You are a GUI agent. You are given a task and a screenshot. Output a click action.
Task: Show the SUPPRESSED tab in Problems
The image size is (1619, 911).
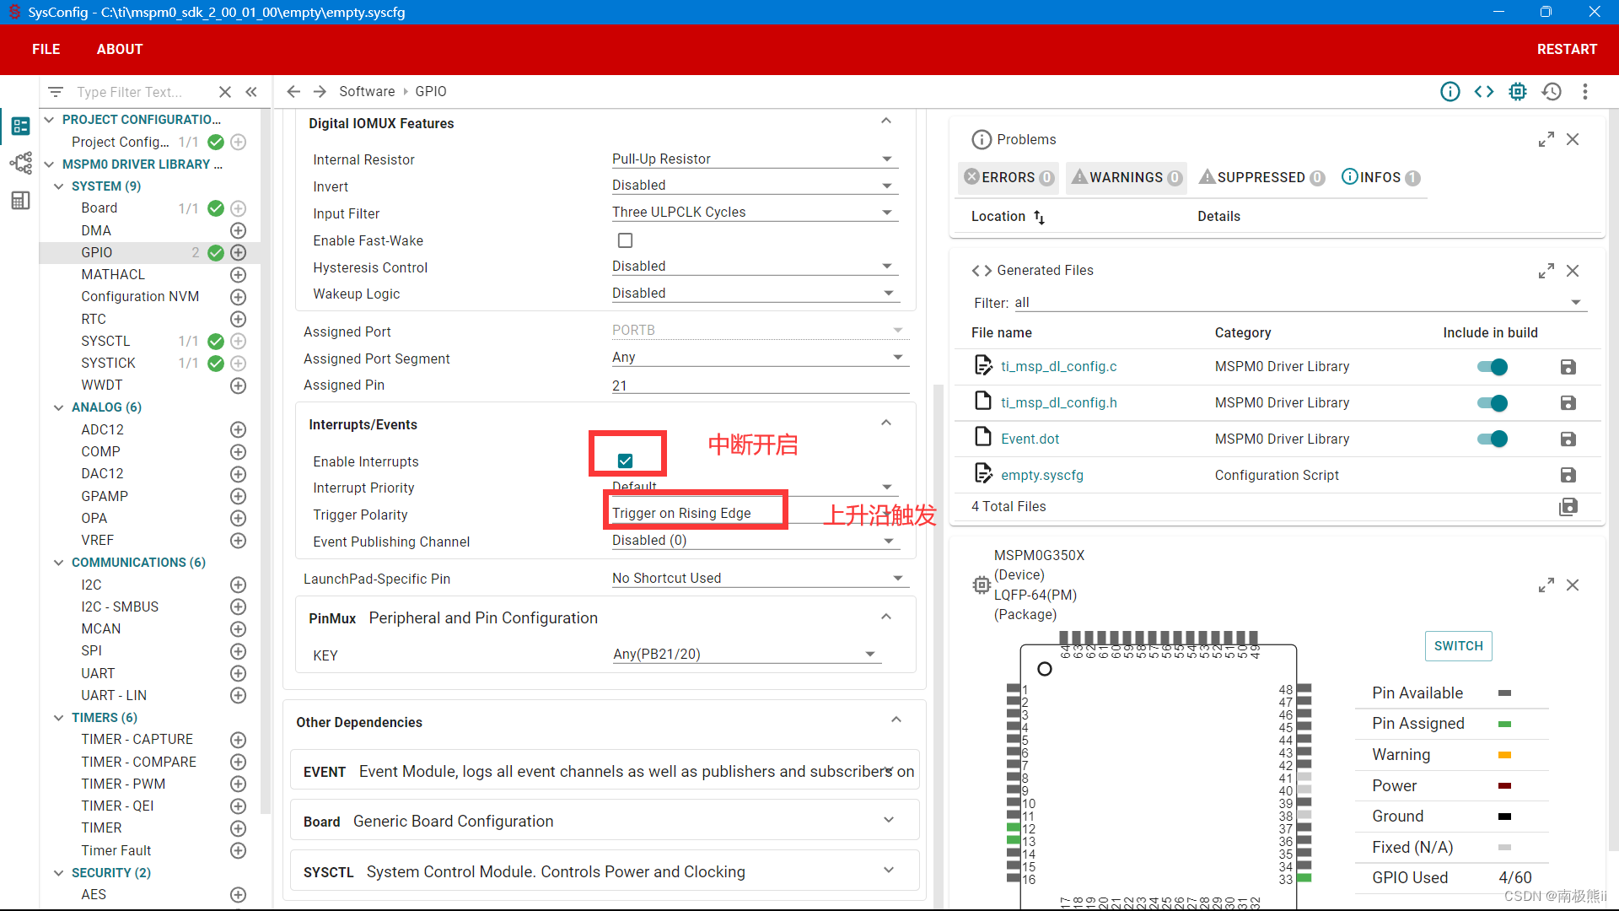click(x=1261, y=177)
